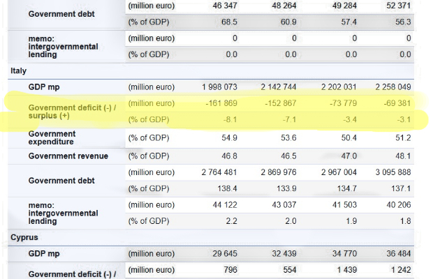433x279 pixels.
Task: Click Cyprus GDP value 32 439
Action: coord(284,254)
